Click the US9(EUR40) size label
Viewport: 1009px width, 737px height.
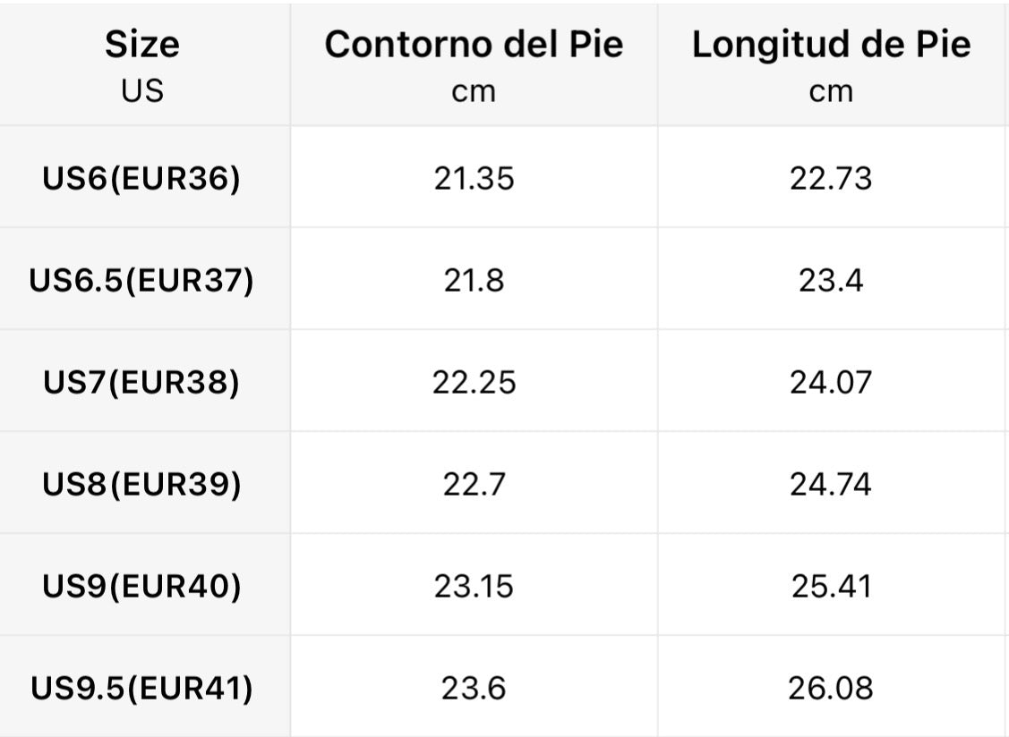point(142,587)
